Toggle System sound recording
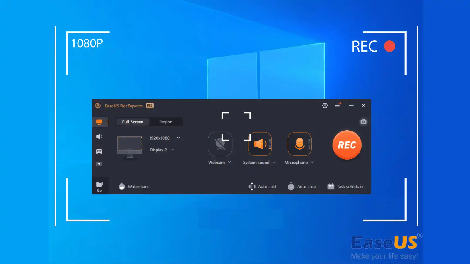This screenshot has height=264, width=470. (260, 144)
